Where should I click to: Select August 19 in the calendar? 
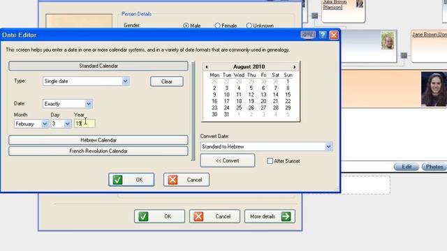coord(251,101)
